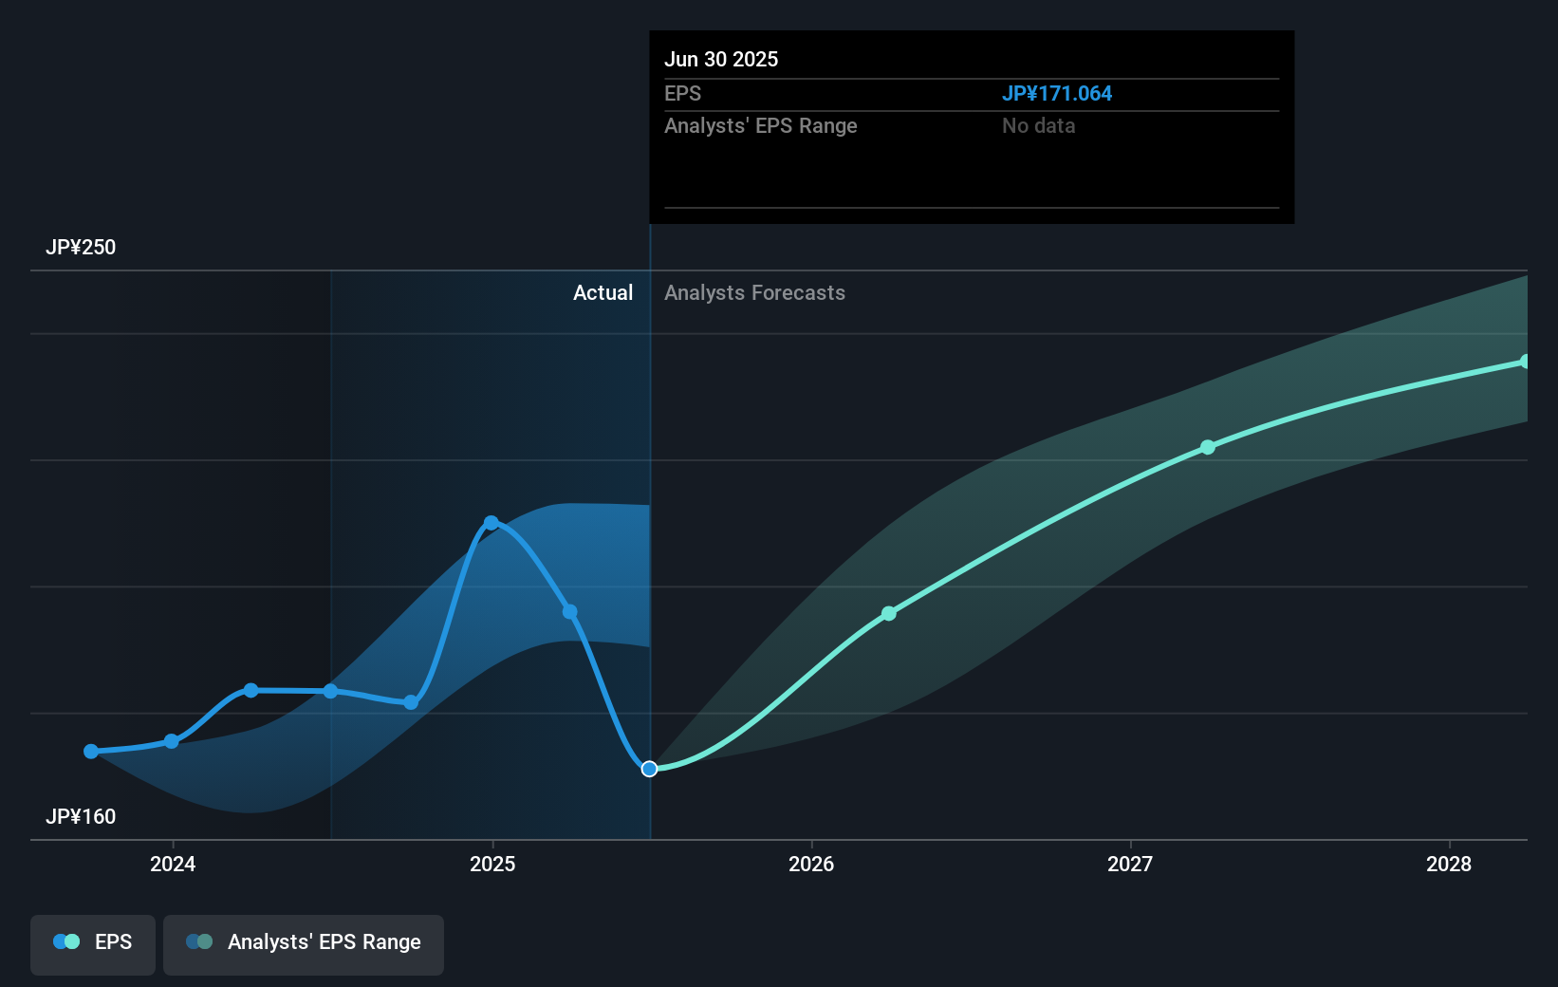Select the highlighted Jun 30 2025 data point
This screenshot has height=987, width=1558.
coord(650,769)
